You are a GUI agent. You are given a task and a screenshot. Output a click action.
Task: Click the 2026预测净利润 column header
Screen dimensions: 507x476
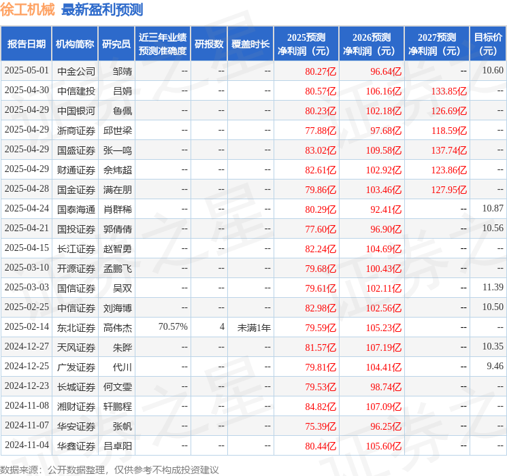(372, 44)
